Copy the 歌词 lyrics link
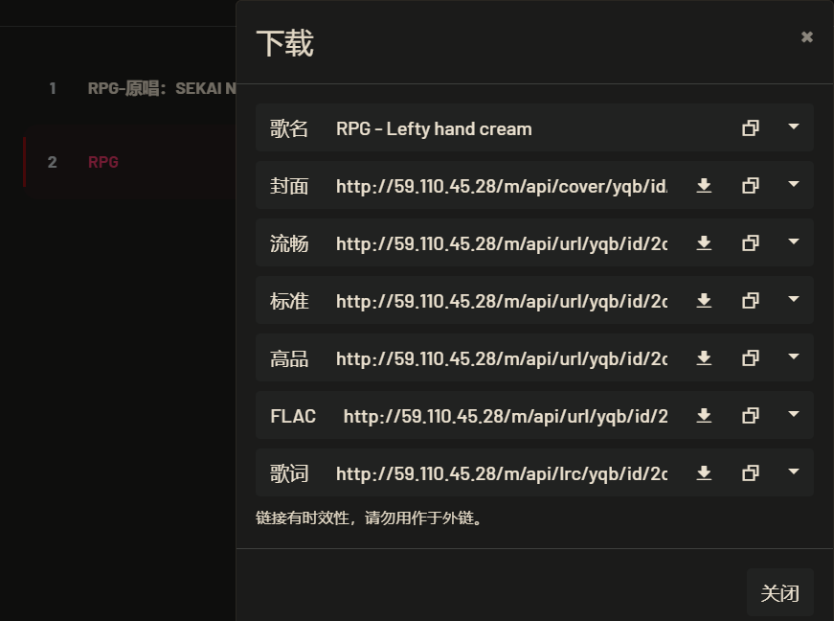Viewport: 834px width, 621px height. pos(751,473)
